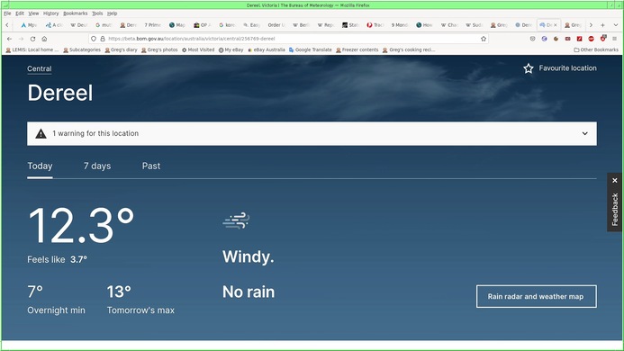Switch to the Today tab
This screenshot has height=351, width=624.
pyautogui.click(x=40, y=166)
